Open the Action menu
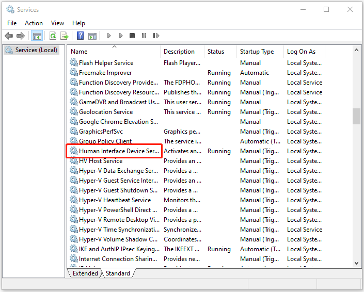Viewport: 364px width, 292px height. click(x=34, y=23)
